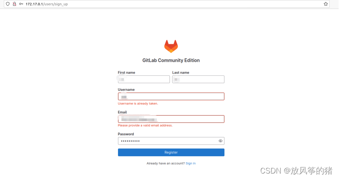This screenshot has height=179, width=339.
Task: Select the Username field with the error
Action: click(x=171, y=96)
